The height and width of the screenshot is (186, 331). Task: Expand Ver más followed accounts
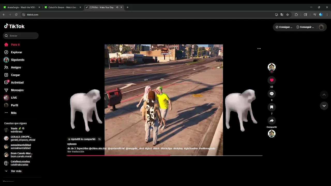coord(13,171)
